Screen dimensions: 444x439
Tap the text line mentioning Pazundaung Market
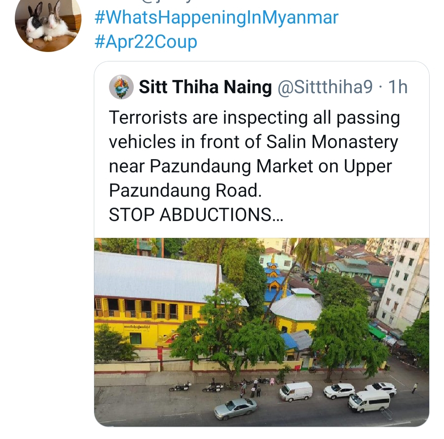tap(250, 166)
